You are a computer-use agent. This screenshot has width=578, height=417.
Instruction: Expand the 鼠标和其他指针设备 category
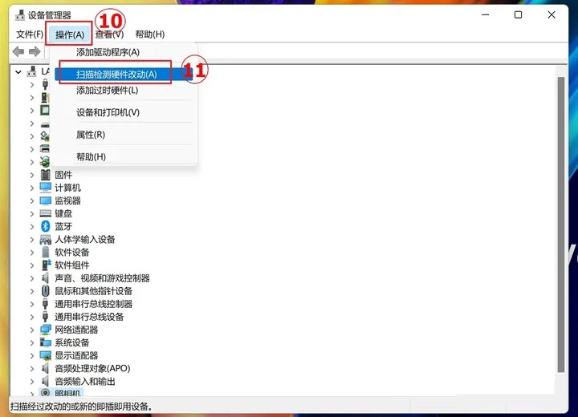tap(32, 291)
